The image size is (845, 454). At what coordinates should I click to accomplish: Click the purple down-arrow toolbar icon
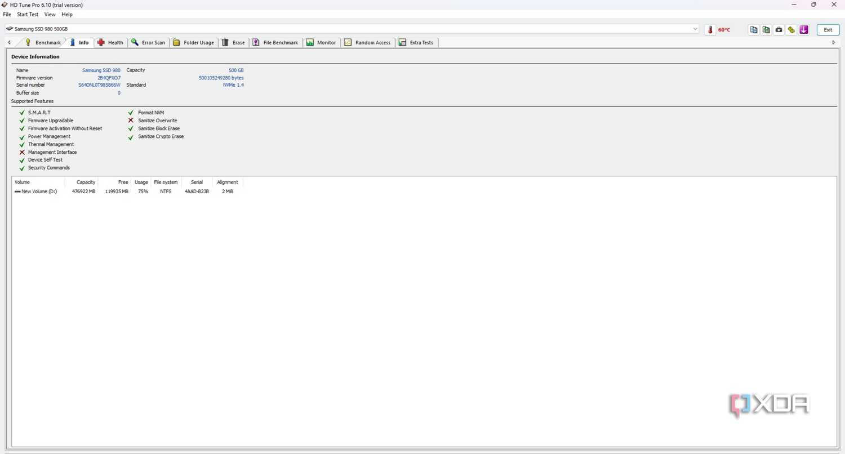[804, 29]
